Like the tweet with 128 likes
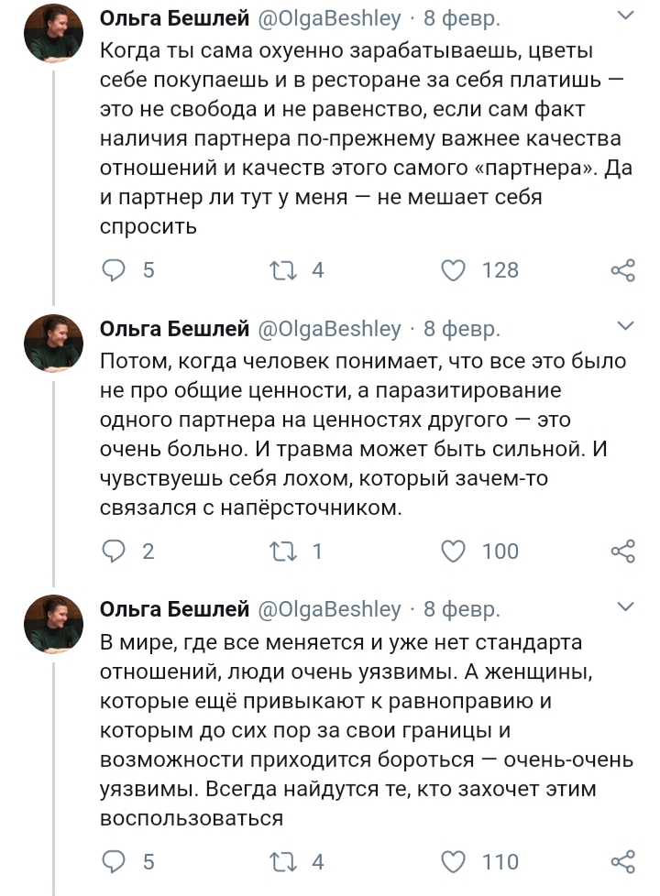 coord(453,270)
